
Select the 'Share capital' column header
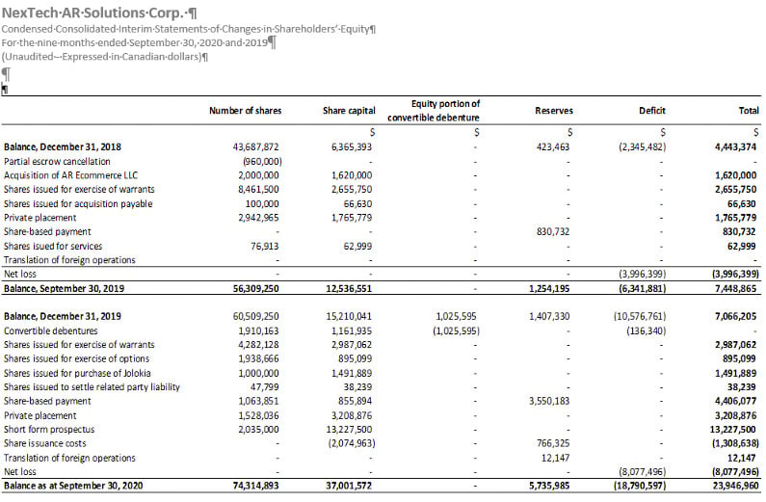click(349, 111)
